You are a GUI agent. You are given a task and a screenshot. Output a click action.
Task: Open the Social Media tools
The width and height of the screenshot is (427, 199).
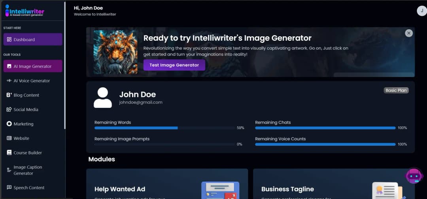point(33,109)
